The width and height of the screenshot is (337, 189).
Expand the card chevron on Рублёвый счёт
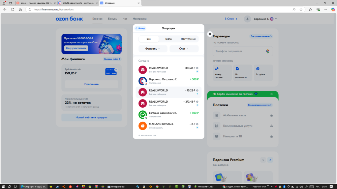pos(116,70)
